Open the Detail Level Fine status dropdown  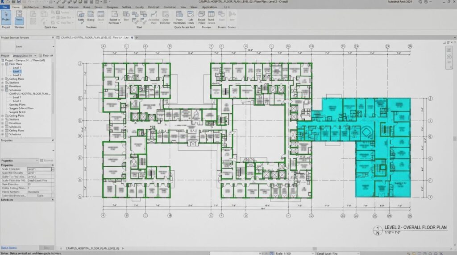(358, 254)
